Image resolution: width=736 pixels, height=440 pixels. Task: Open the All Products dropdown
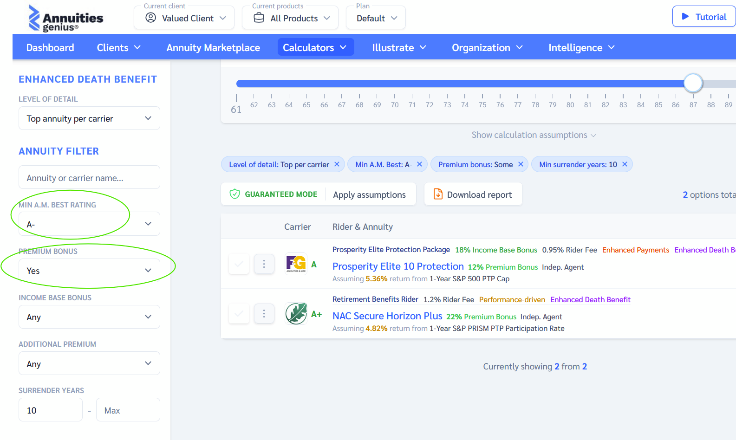290,18
